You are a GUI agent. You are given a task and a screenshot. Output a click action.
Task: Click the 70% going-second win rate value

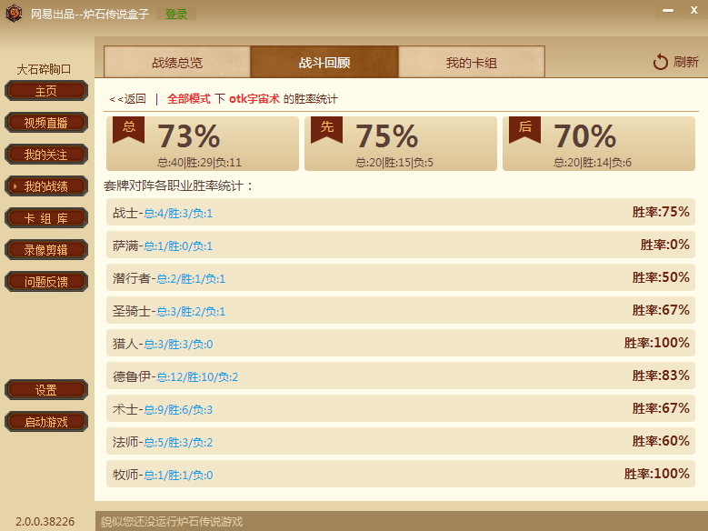tap(585, 136)
